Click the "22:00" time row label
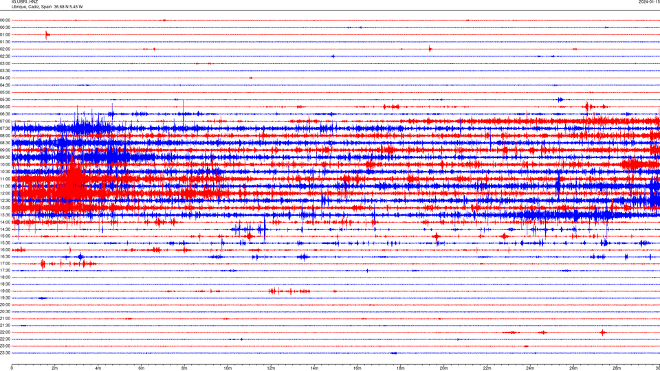This screenshot has width=660, height=371. 5,333
